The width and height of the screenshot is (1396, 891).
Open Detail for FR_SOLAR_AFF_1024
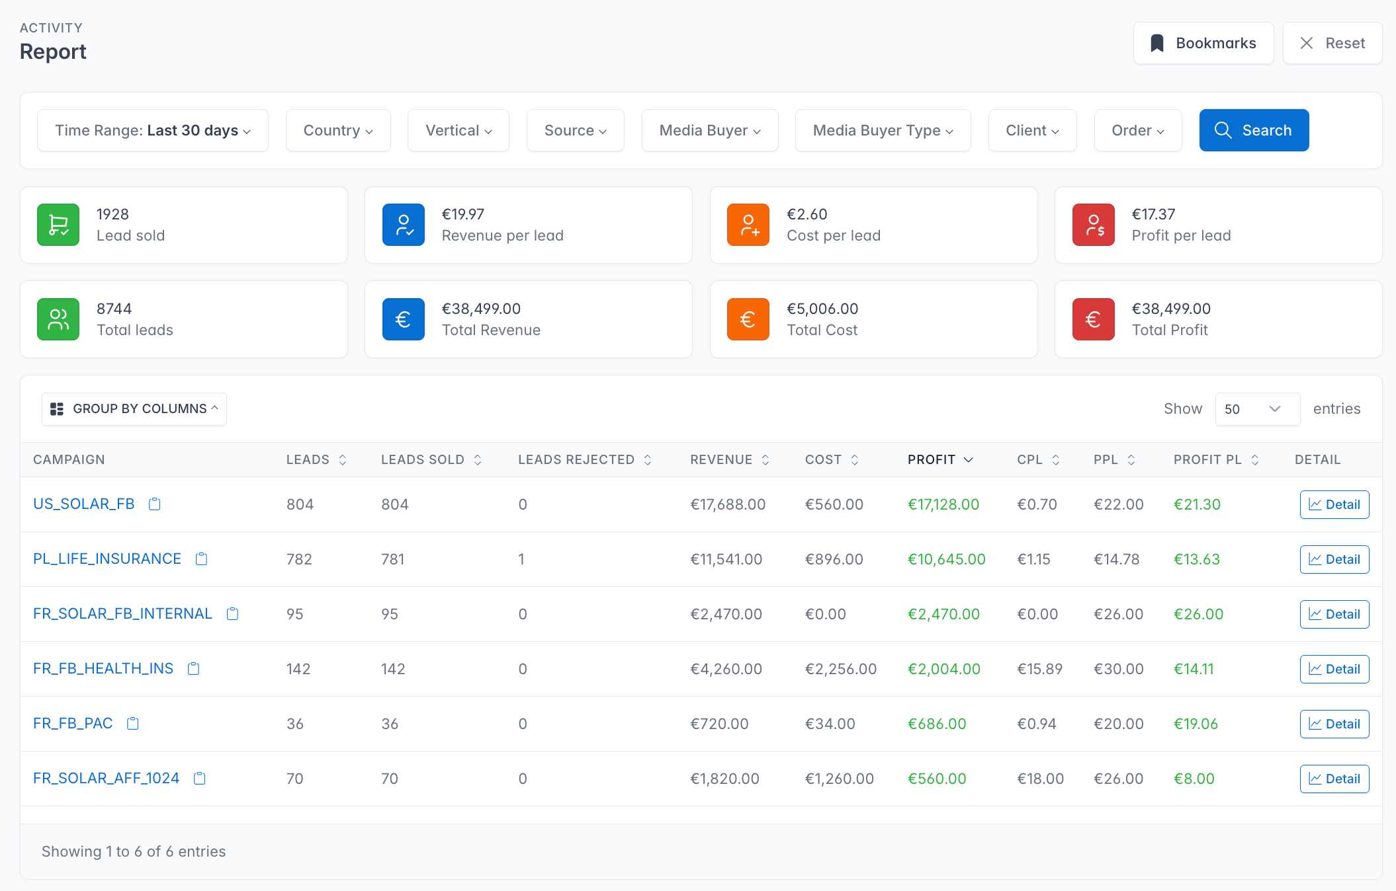[1334, 779]
